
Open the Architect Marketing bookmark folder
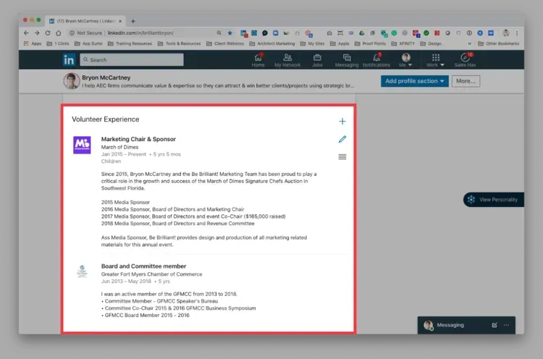pos(271,43)
